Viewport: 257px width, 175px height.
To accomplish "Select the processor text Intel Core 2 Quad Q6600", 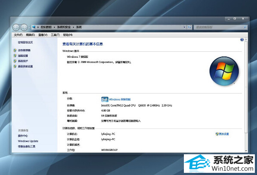I will click(137, 106).
